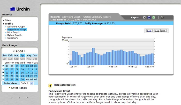Expand the Sites report section
The image size is (181, 105).
(x=7, y=20)
